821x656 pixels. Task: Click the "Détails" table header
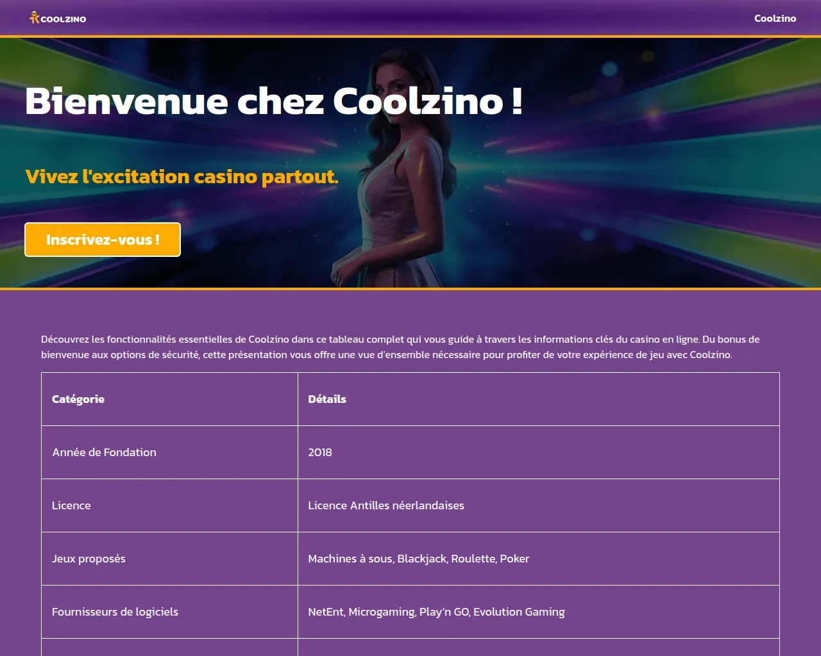[539, 399]
